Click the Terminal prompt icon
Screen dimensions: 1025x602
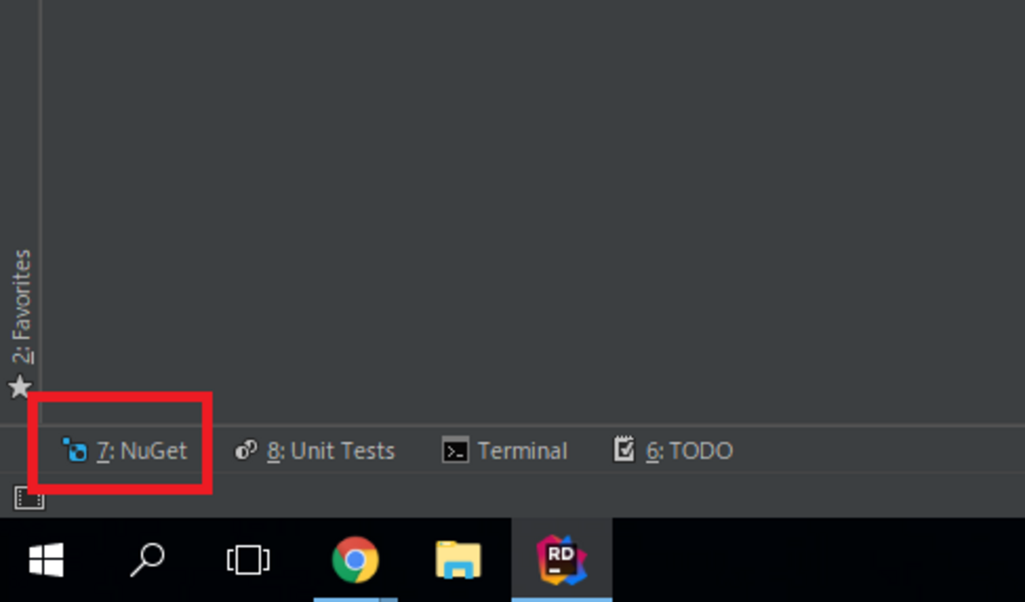455,451
